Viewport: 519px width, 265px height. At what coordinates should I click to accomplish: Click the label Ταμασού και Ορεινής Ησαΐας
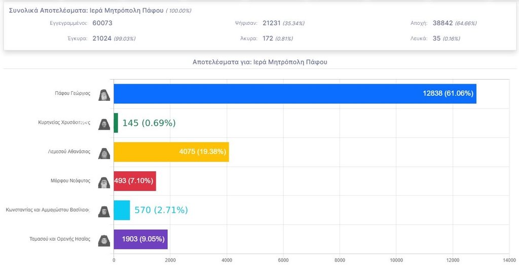(60, 239)
